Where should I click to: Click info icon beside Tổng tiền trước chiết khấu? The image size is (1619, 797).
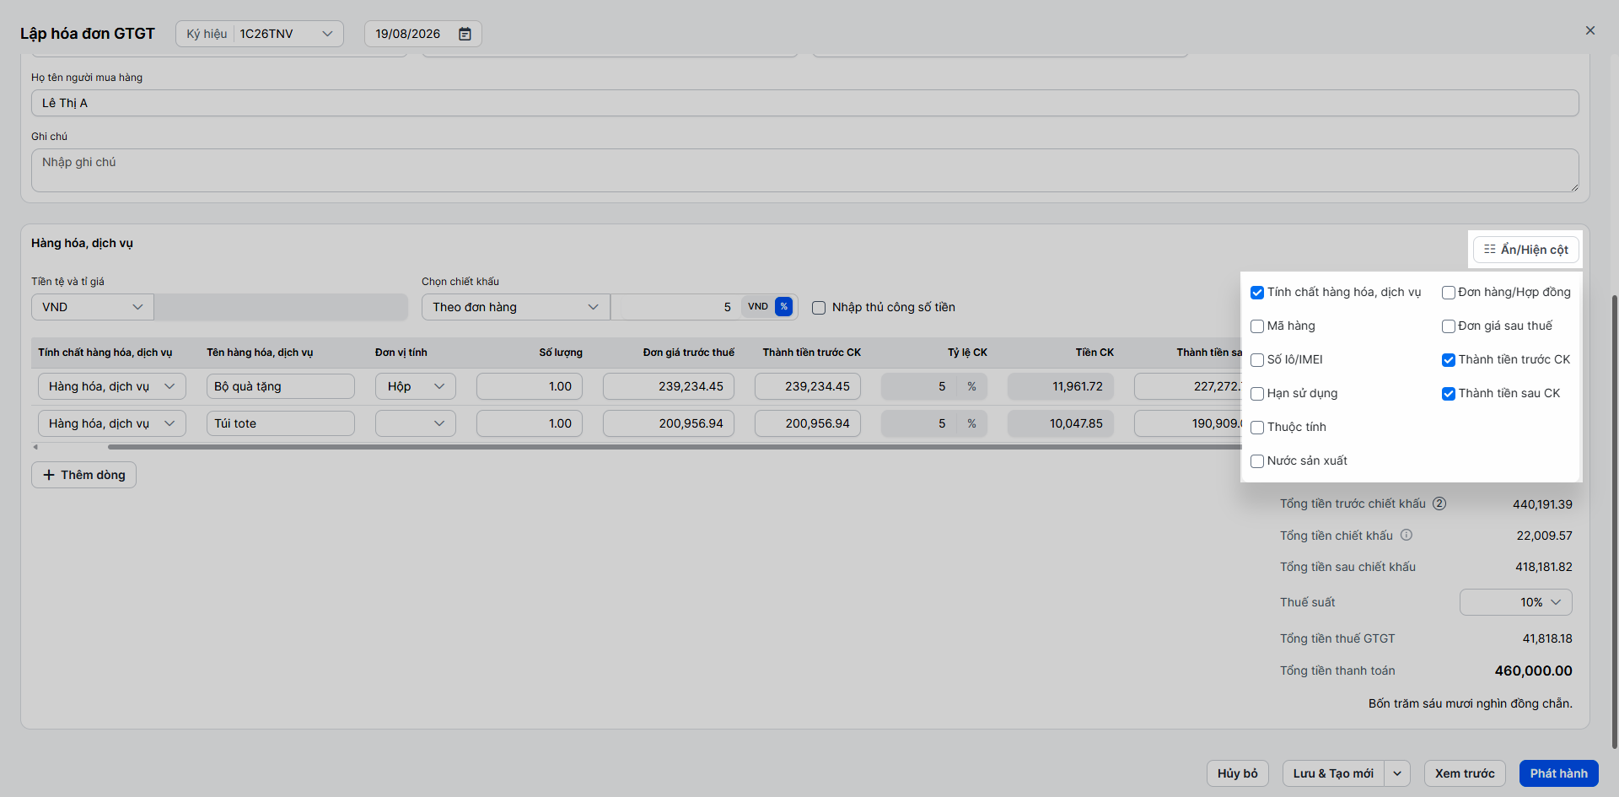point(1439,504)
